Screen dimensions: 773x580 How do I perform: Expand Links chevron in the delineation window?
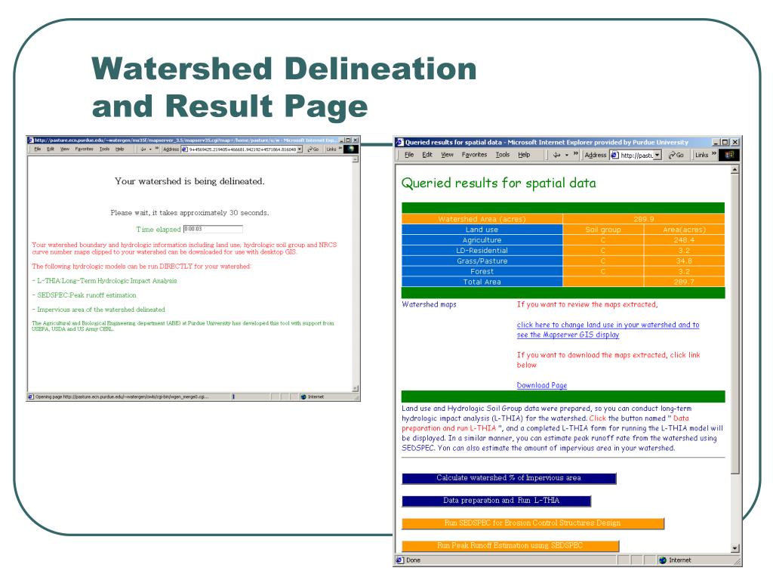(340, 149)
